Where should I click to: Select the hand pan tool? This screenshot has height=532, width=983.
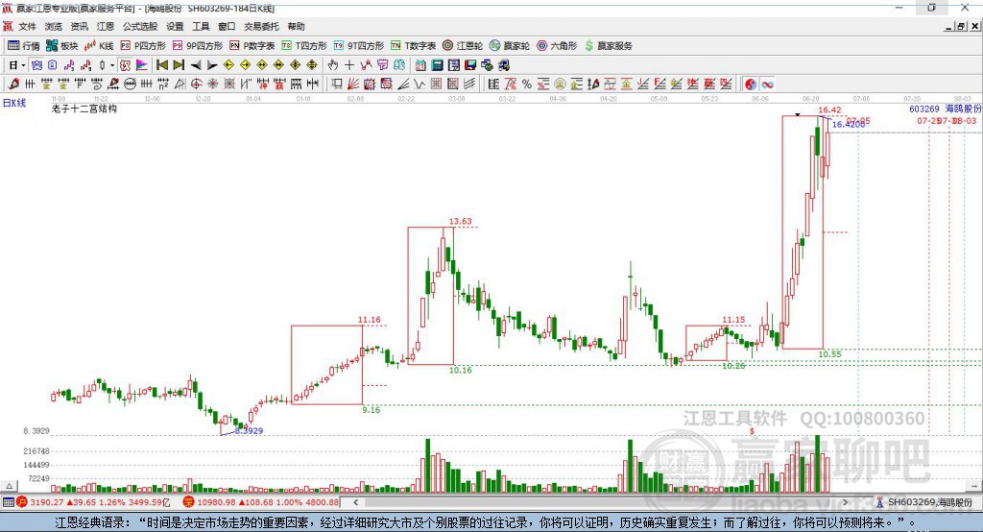click(x=333, y=65)
